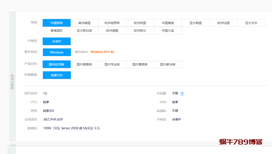Switch to 国内普惠版 product plan
This screenshot has width=272, height=154.
pyautogui.click(x=84, y=64)
